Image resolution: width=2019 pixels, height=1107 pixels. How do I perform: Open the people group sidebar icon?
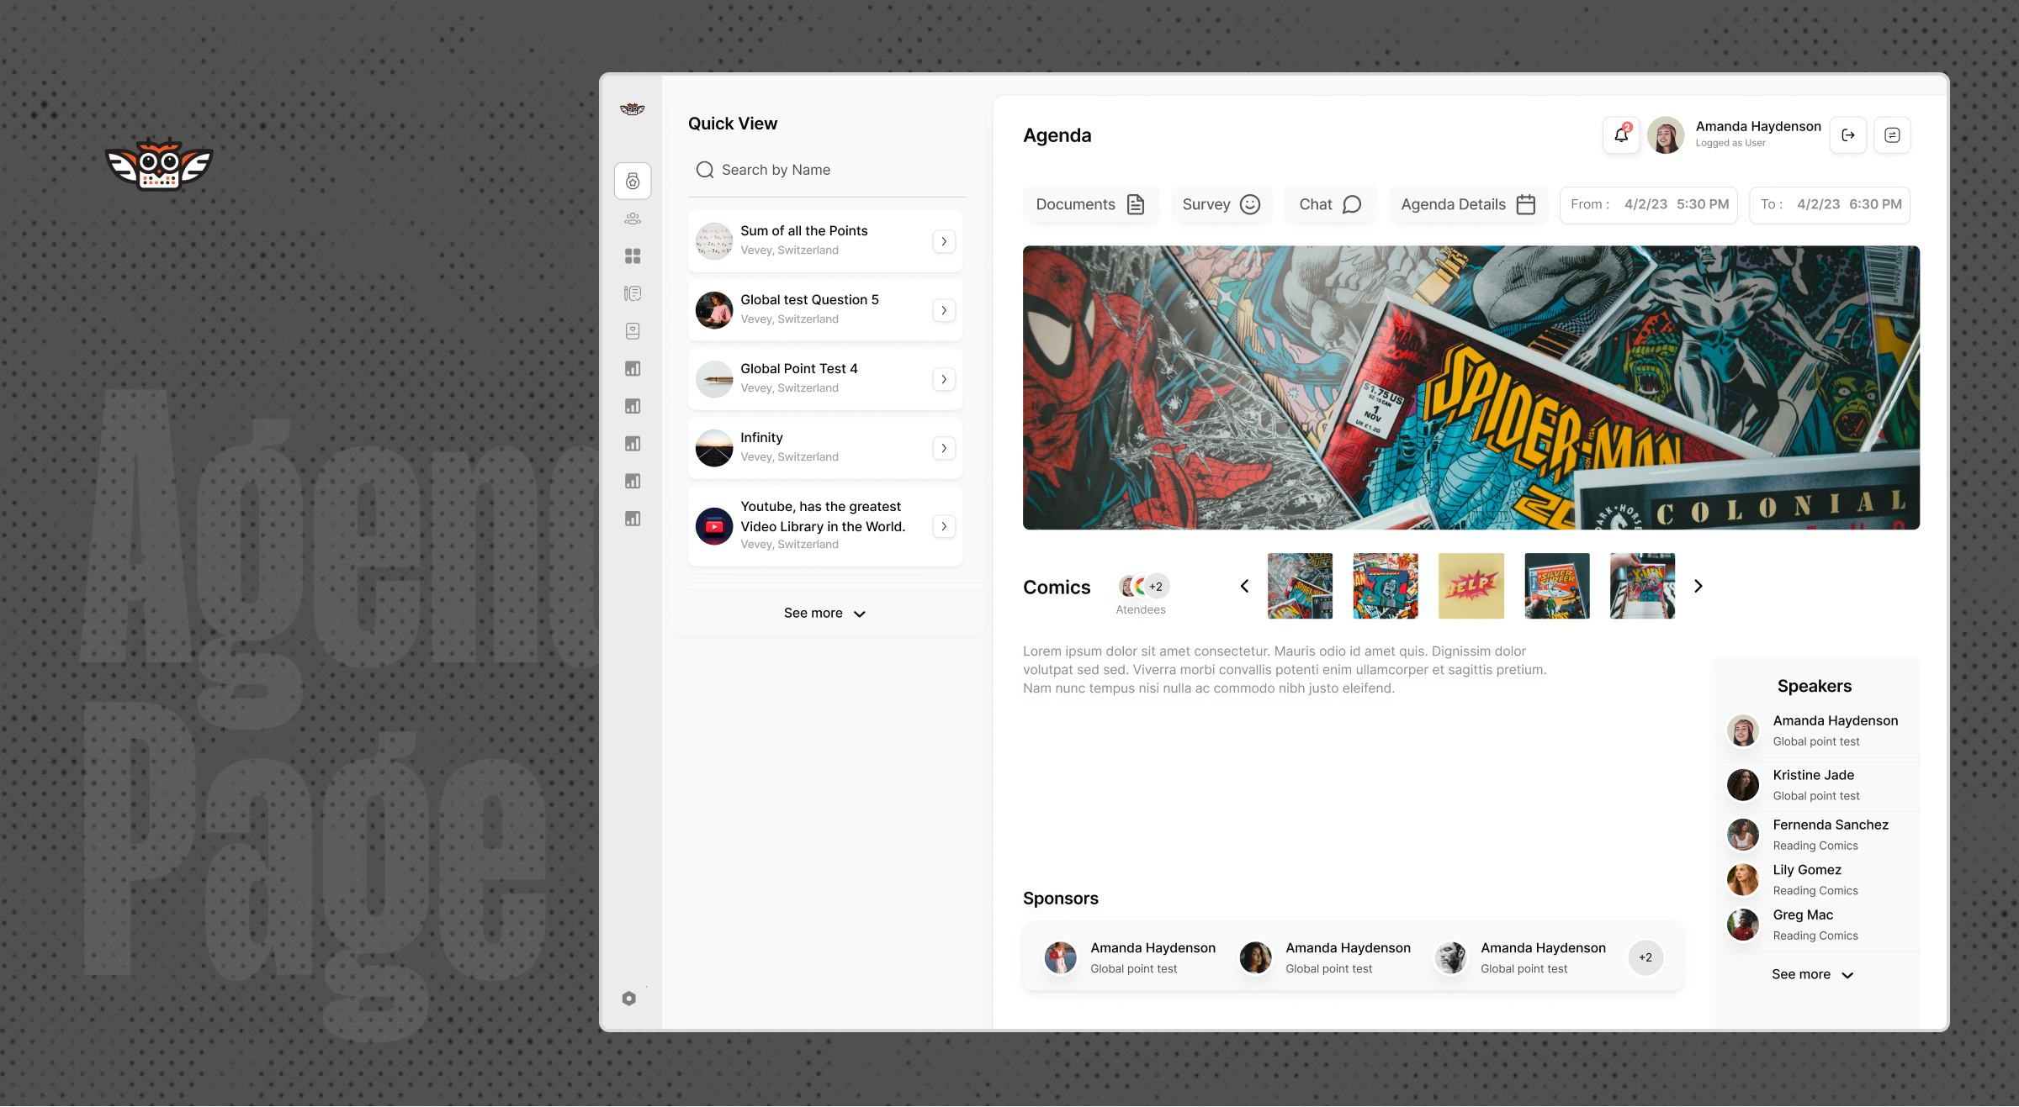point(633,219)
